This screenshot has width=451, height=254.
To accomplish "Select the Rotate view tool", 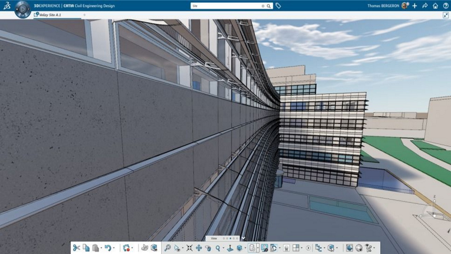I will point(208,248).
